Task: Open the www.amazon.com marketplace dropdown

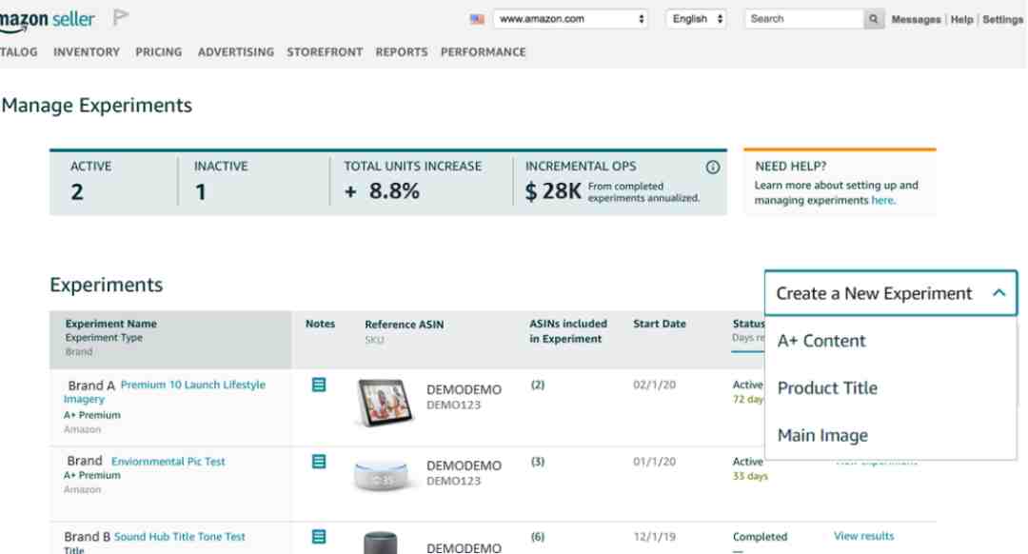Action: pyautogui.click(x=570, y=19)
